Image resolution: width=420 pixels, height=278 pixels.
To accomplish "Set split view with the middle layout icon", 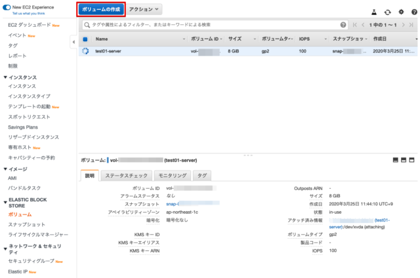I will (x=404, y=160).
